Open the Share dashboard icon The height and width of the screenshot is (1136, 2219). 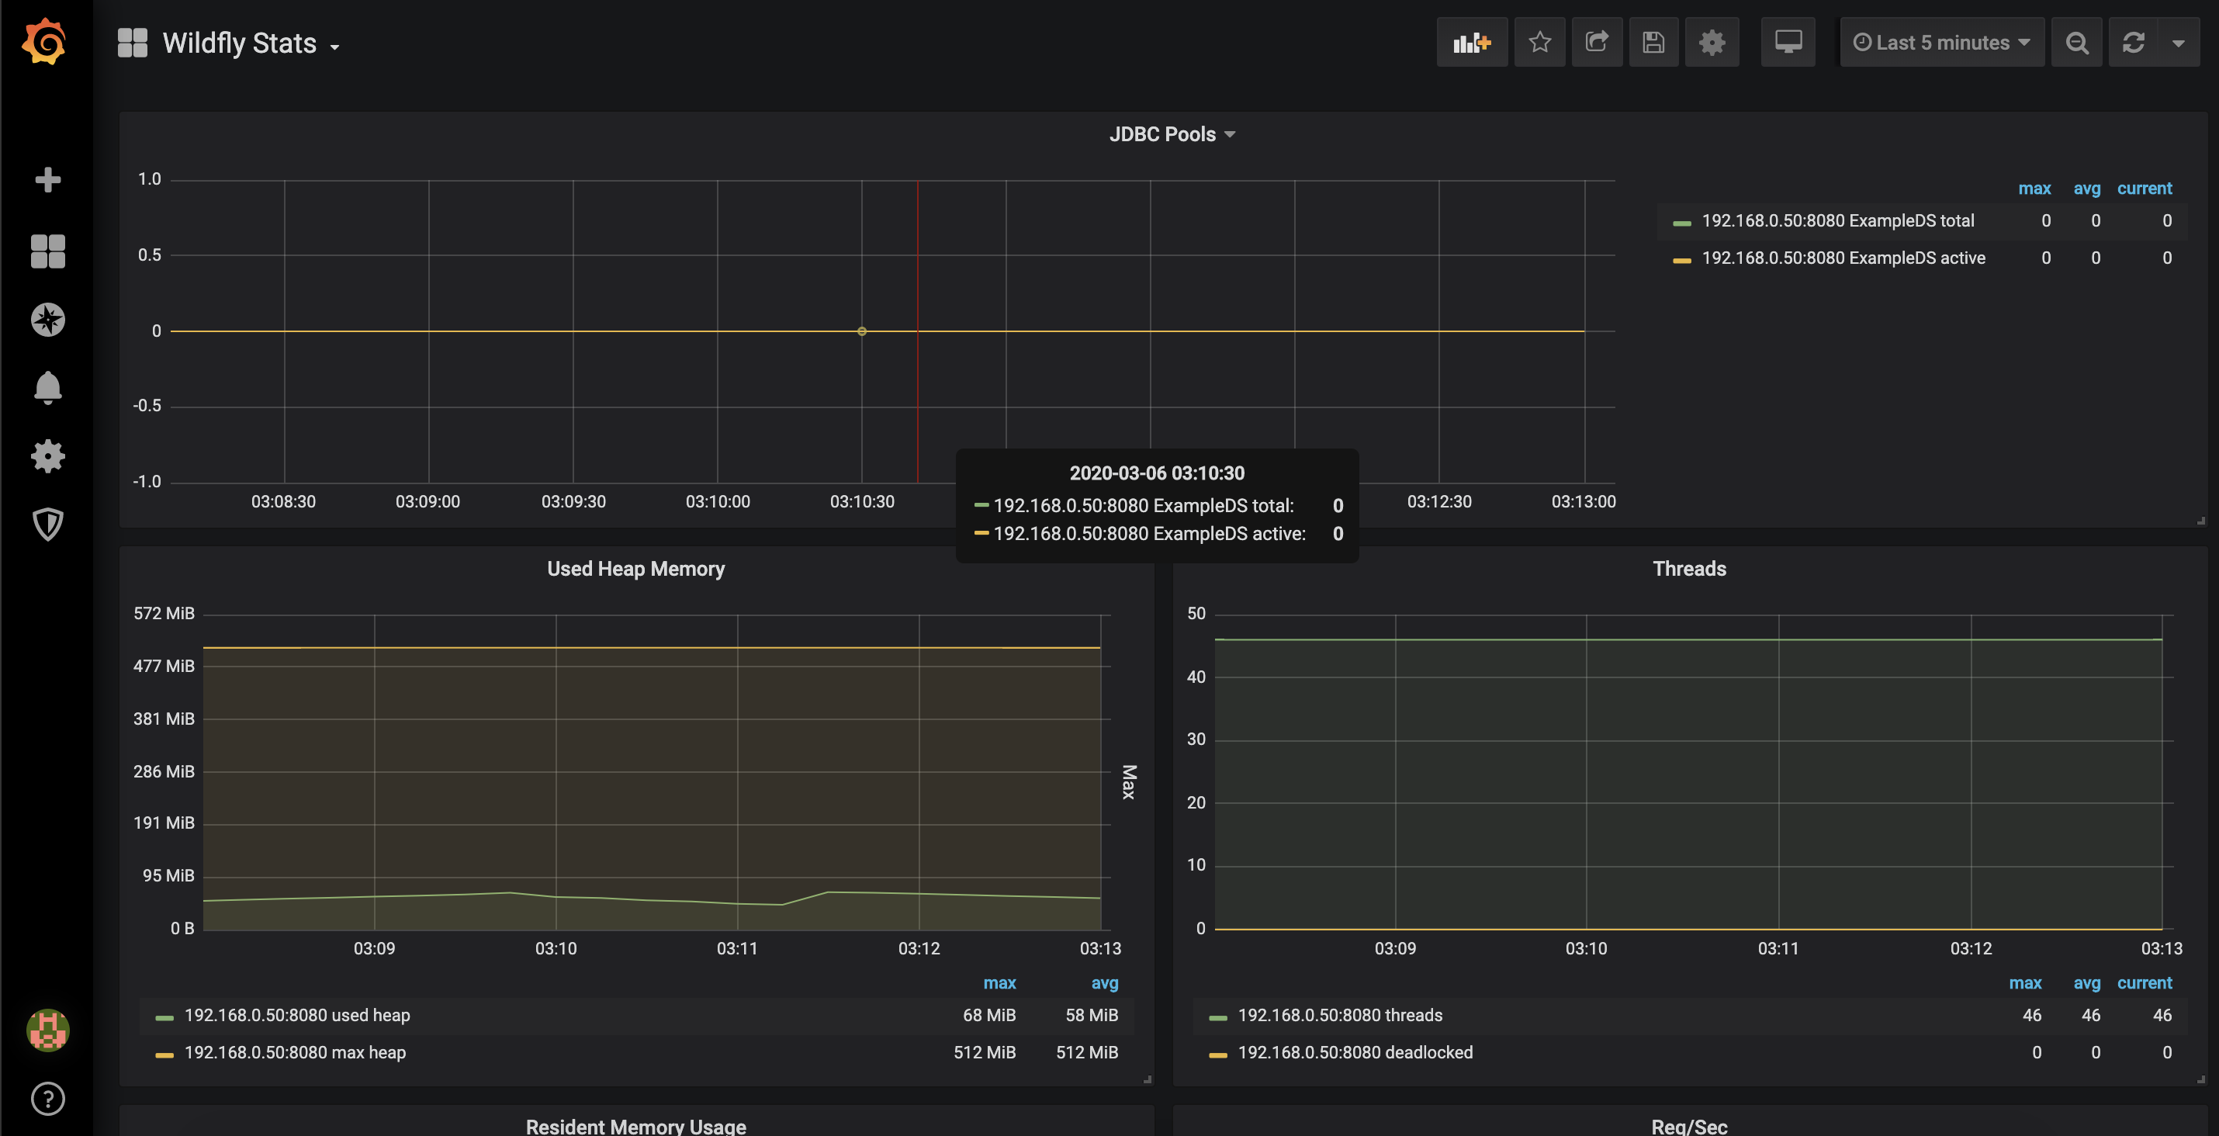[x=1596, y=42]
